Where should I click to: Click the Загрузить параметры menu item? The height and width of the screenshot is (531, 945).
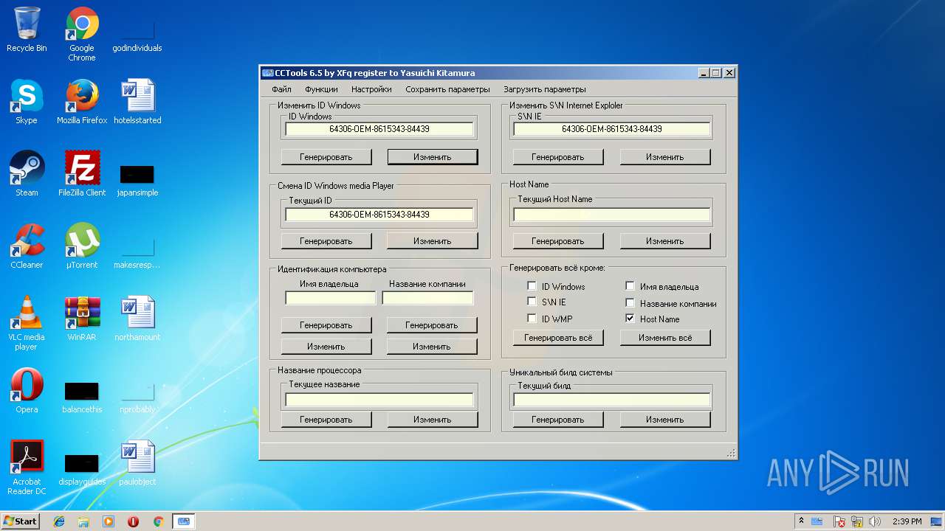(545, 89)
